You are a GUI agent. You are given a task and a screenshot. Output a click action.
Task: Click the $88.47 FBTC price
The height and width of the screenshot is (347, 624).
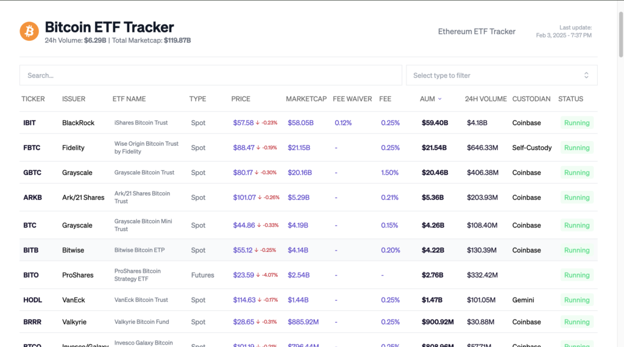click(x=244, y=148)
